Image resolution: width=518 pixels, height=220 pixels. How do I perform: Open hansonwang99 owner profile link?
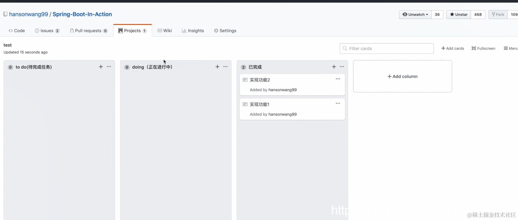tap(28, 14)
